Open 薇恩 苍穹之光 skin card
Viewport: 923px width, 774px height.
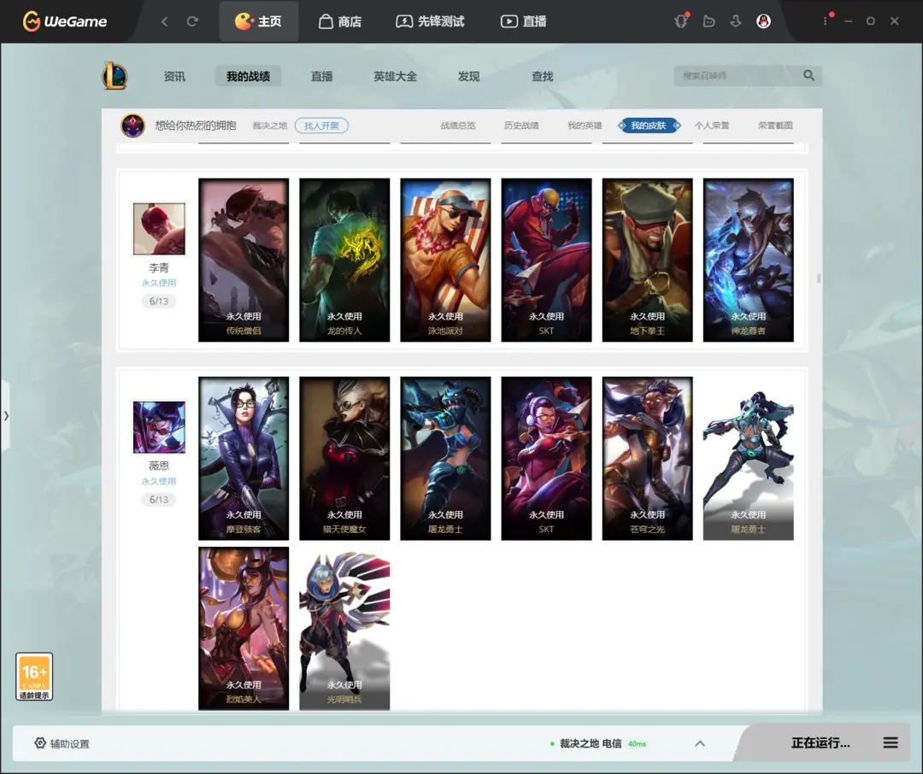tap(648, 458)
